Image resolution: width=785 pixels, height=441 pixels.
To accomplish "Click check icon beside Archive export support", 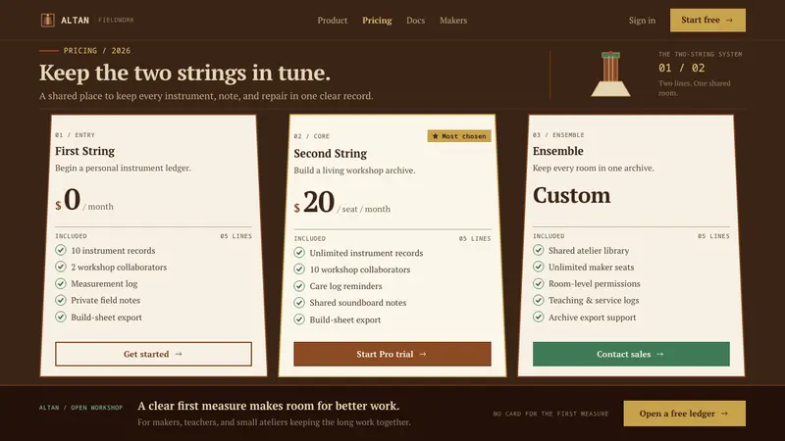I will click(538, 317).
